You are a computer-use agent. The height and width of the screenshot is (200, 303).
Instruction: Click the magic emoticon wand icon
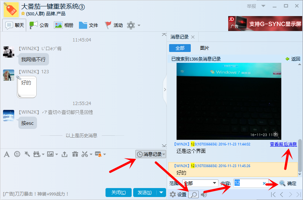point(27,154)
